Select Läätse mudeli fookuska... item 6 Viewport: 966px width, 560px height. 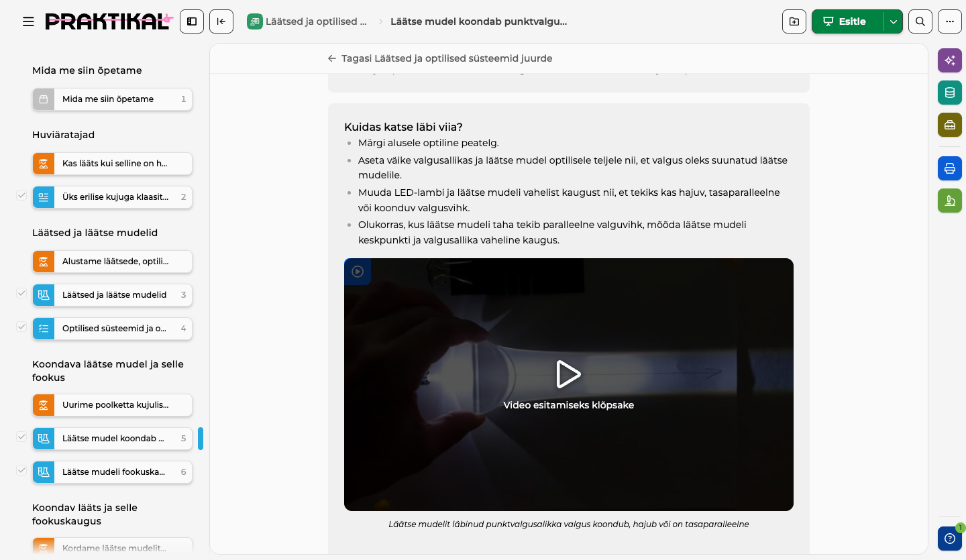coord(113,472)
